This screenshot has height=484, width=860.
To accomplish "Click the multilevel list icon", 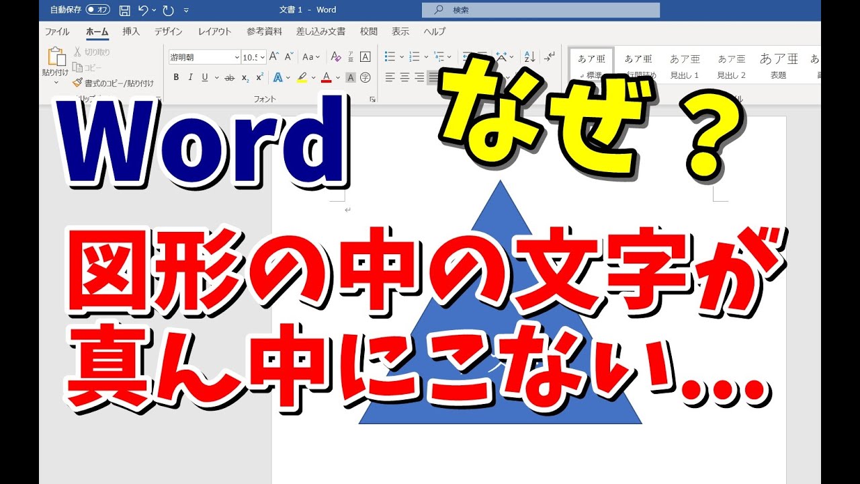I will (439, 57).
